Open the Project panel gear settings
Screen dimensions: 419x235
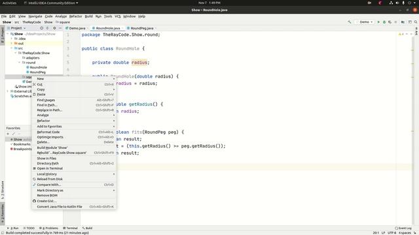[x=54, y=28]
